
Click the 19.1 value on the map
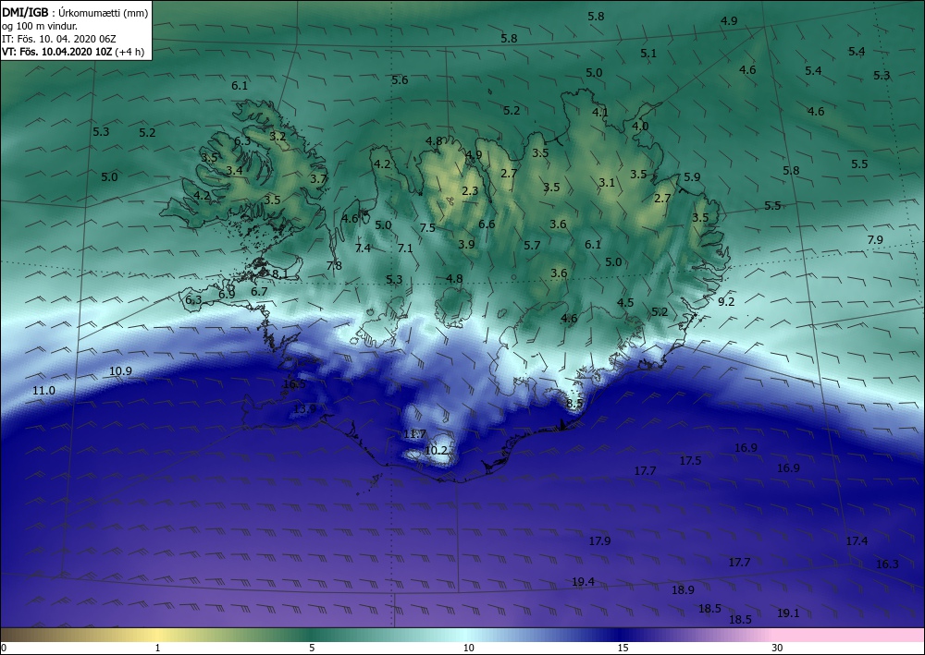point(788,613)
